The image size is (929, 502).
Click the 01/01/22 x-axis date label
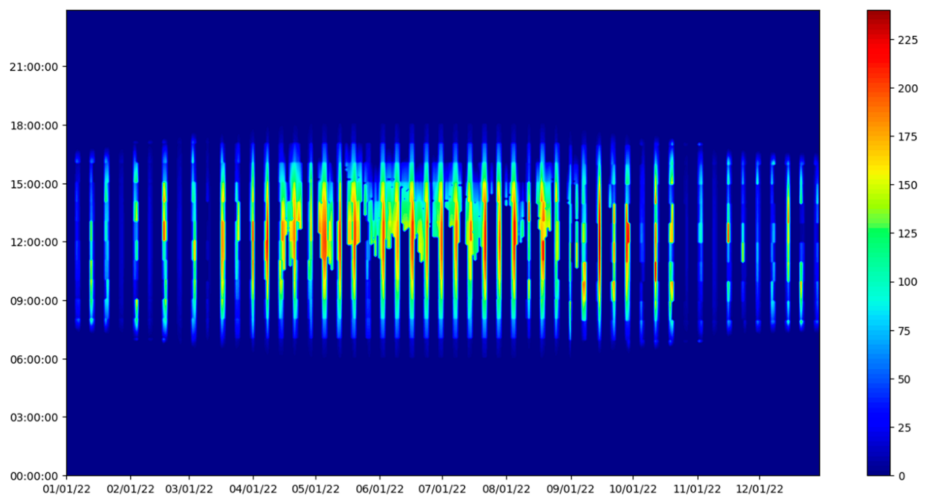pyautogui.click(x=66, y=489)
